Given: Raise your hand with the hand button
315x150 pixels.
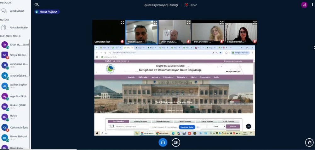Looking at the screenshot, I should coord(309,142).
